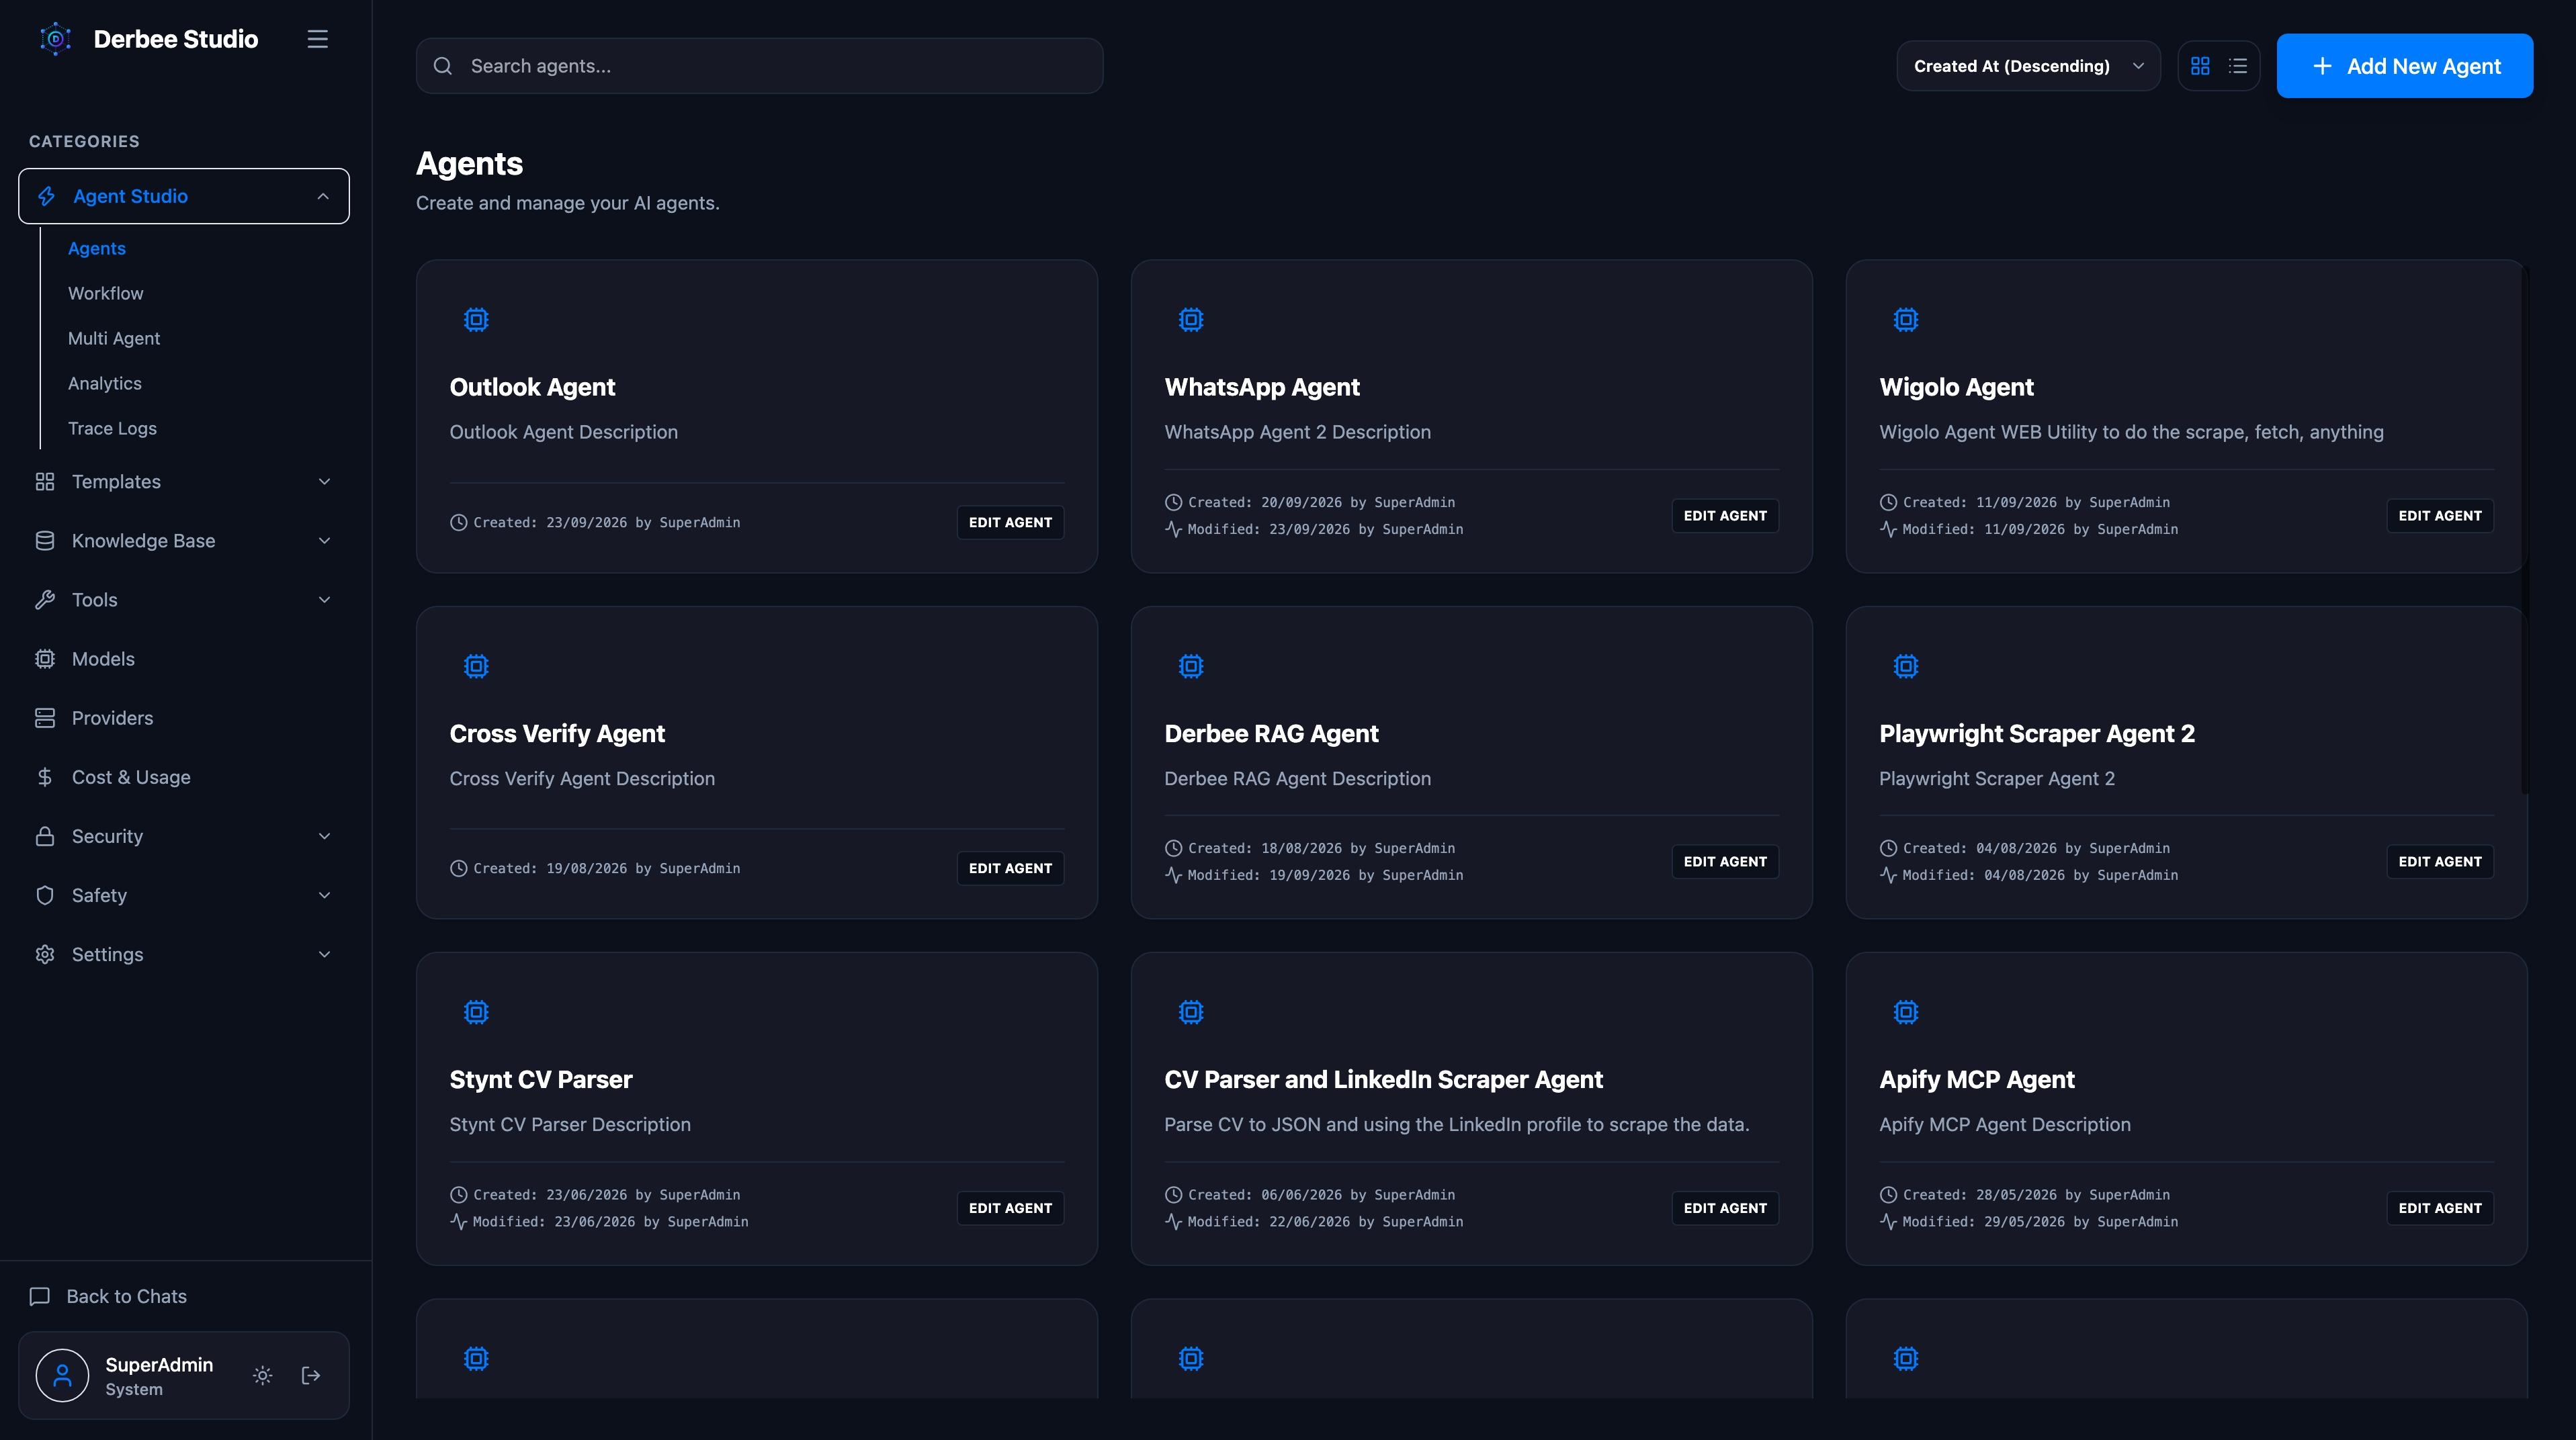
Task: Click the Cost & Usage dollar icon
Action: [x=45, y=776]
